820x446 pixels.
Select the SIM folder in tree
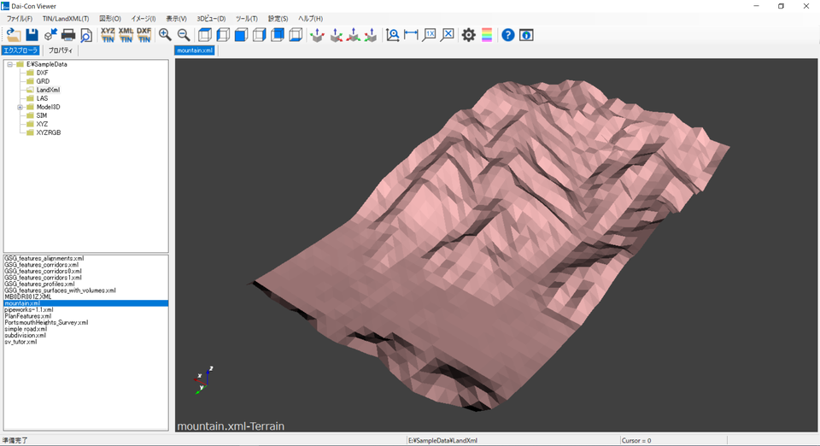[42, 115]
